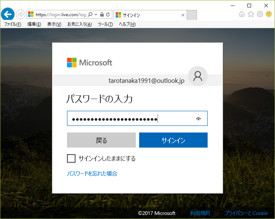Open the 表示(V) menu
Screen dimensions: 275x219
(x=54, y=24)
